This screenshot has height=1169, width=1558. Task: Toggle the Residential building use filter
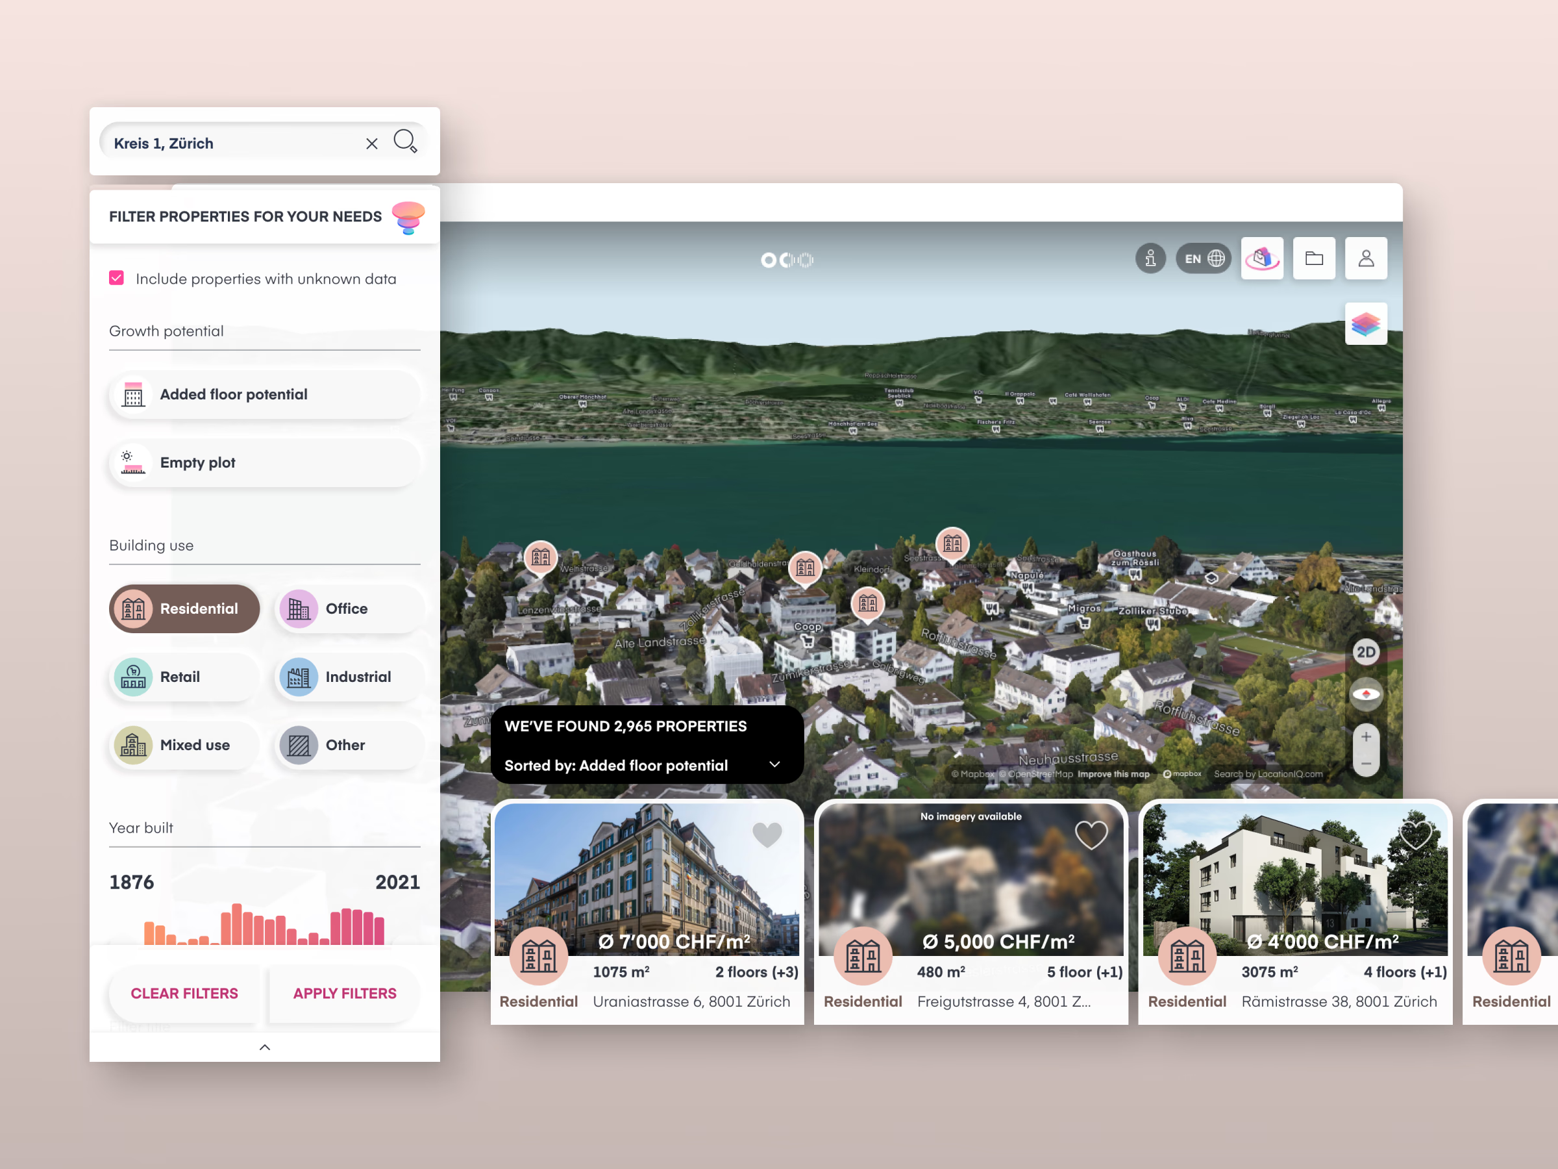coord(184,609)
